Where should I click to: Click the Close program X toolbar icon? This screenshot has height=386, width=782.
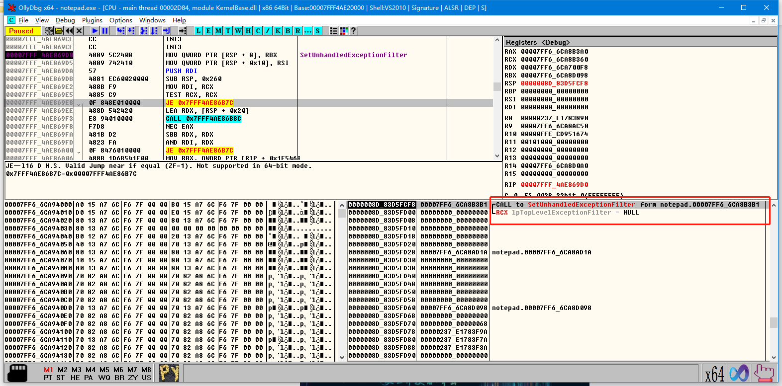click(79, 31)
